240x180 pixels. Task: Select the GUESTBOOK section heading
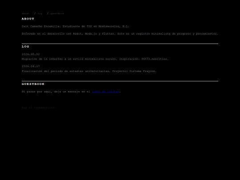tap(33, 84)
